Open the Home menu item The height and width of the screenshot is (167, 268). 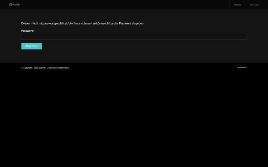coord(238,4)
